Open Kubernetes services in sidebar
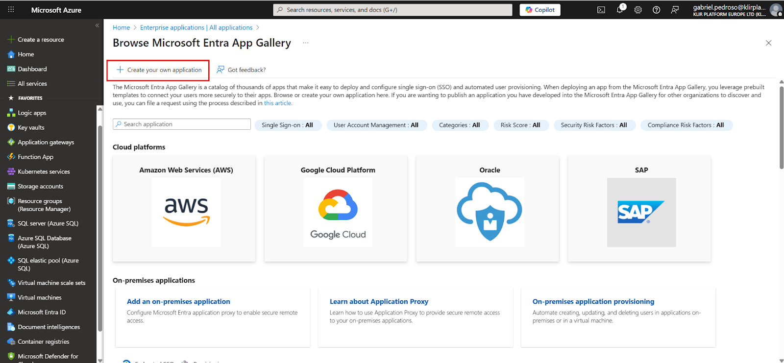 [x=44, y=171]
